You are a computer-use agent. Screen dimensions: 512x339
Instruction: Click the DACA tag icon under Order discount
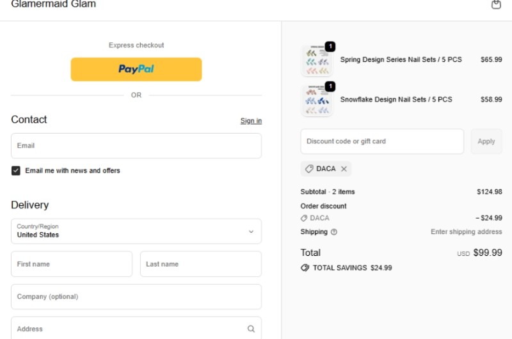(304, 218)
